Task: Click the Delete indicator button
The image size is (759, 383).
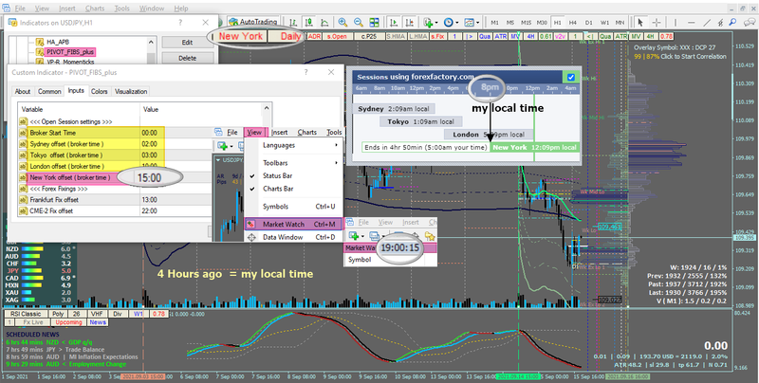Action: point(187,58)
